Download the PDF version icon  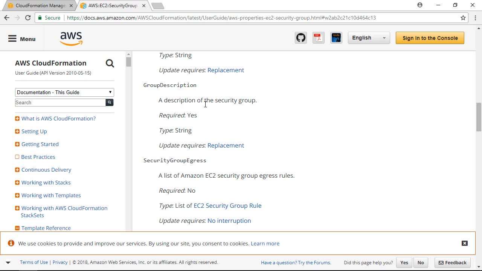pos(319,38)
